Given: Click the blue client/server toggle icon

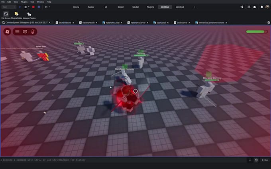Looking at the screenshot, I should pos(39,7).
